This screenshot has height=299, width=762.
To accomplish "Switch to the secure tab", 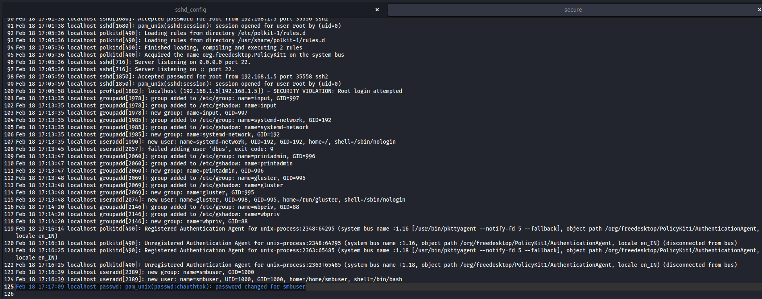I will 573,10.
